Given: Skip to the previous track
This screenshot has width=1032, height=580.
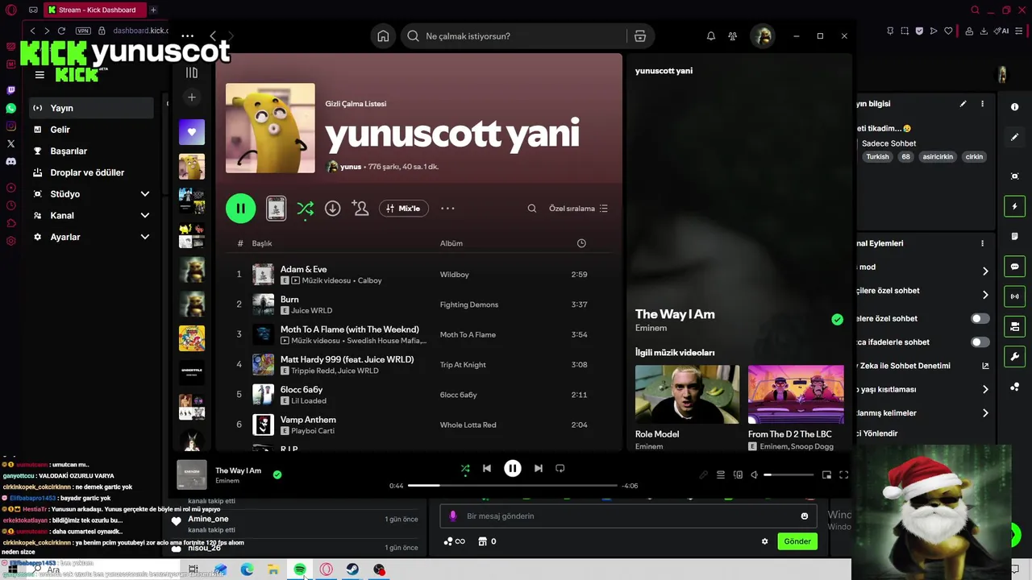Looking at the screenshot, I should pos(487,468).
